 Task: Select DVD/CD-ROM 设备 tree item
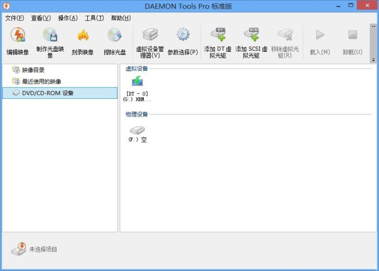(x=48, y=93)
